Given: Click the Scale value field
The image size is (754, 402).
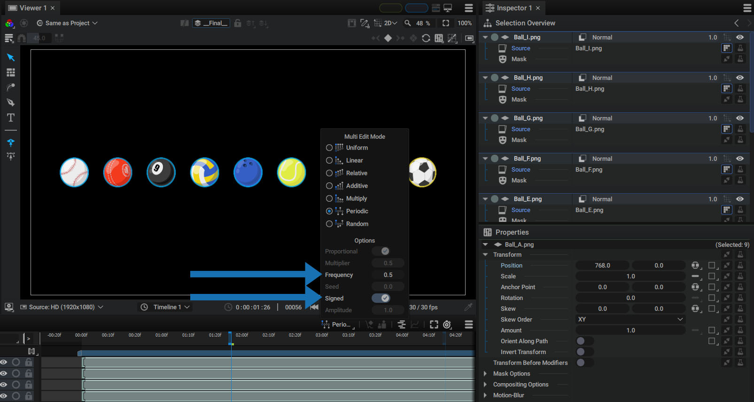Looking at the screenshot, I should (630, 276).
